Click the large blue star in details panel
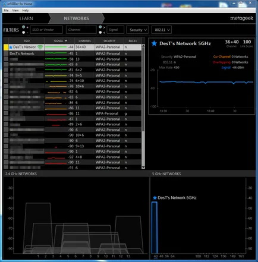258x262 pixels. coord(154,43)
